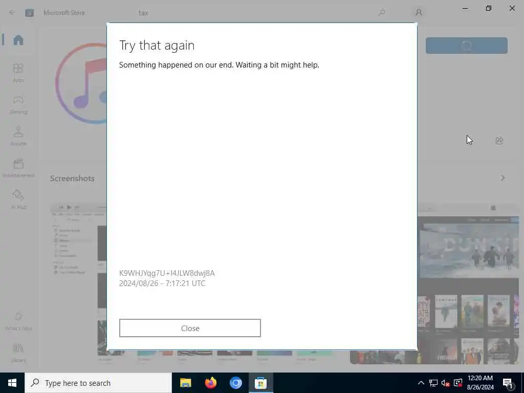
Task: Open Arcade section in the sidebar
Action: point(18,136)
